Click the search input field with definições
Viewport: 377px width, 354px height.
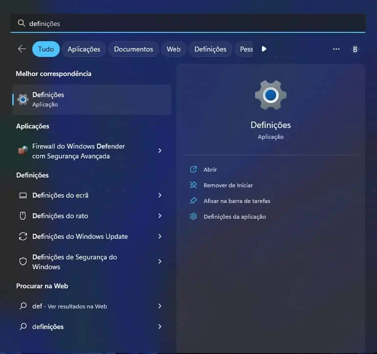click(x=188, y=24)
